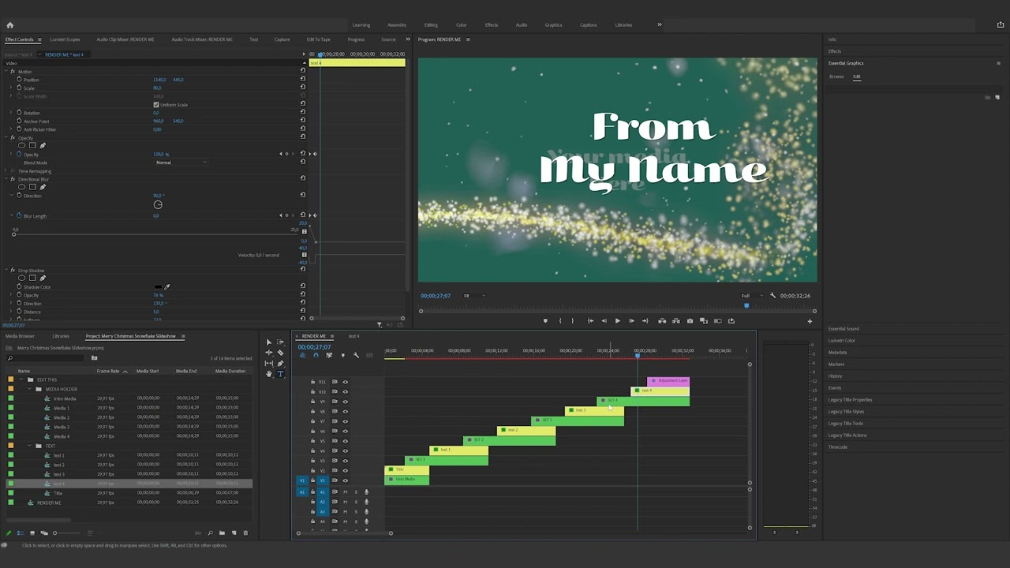Open playback resolution Full dropdown
1010x568 pixels.
click(751, 296)
